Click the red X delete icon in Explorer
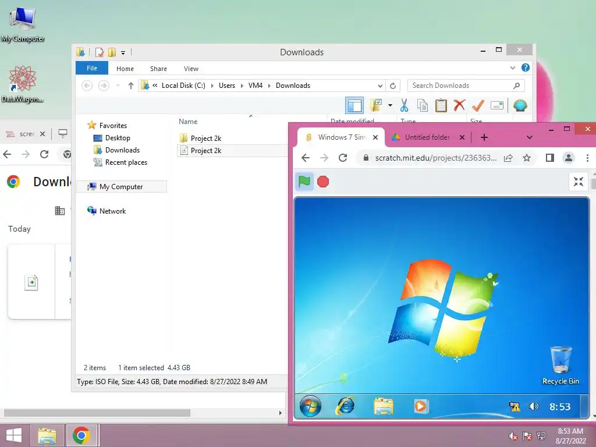This screenshot has width=596, height=447. point(459,105)
